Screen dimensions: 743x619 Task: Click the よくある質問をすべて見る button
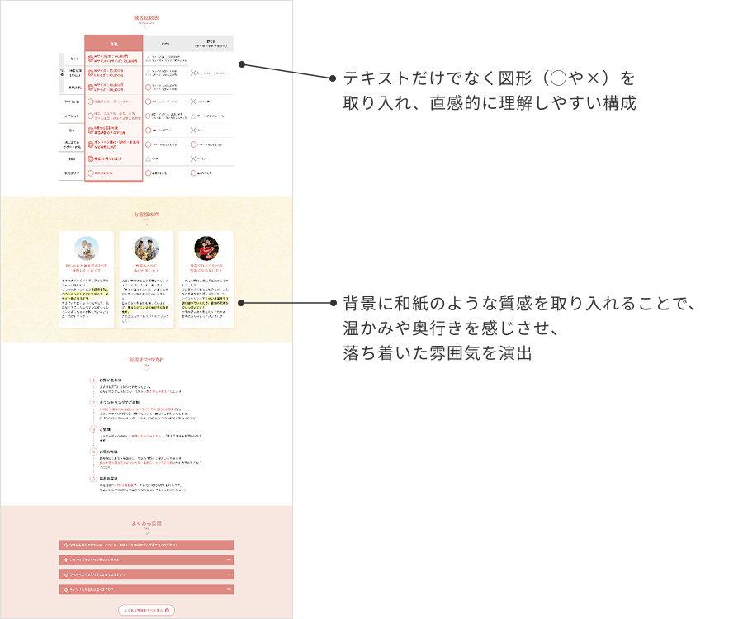(x=146, y=610)
